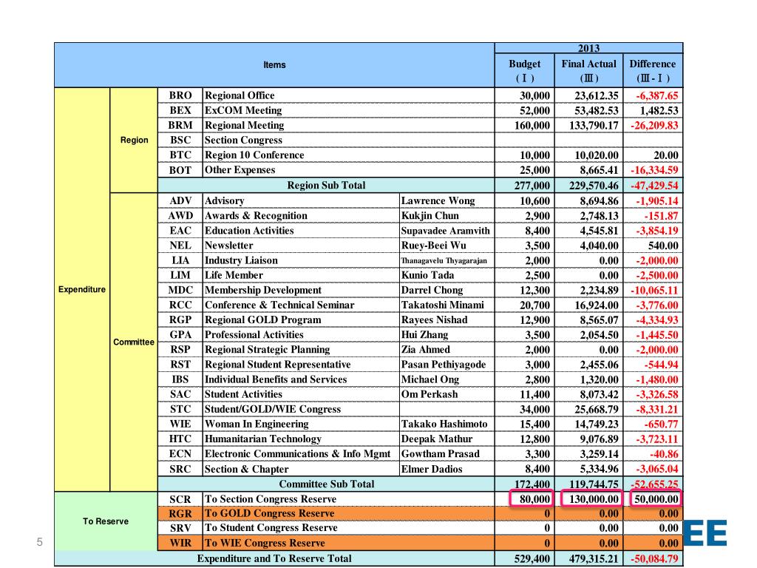The width and height of the screenshot is (757, 568).
Task: Select the 'Region Sub Total' row label
Action: coord(326,185)
